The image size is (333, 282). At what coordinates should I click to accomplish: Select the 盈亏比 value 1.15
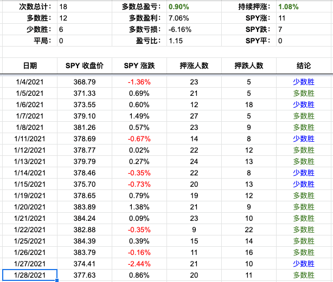tap(194, 41)
